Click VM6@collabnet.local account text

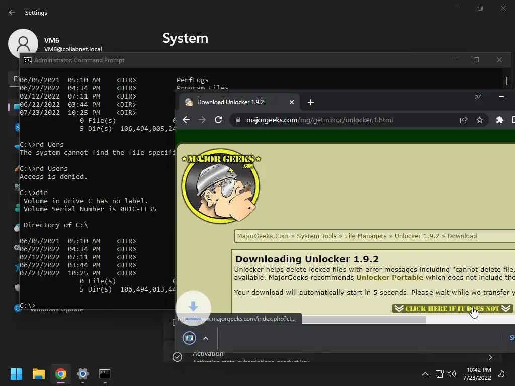click(x=73, y=49)
